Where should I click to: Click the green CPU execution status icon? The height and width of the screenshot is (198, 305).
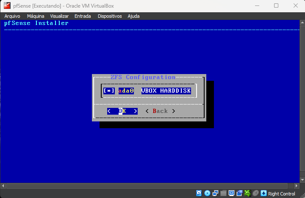(248, 193)
